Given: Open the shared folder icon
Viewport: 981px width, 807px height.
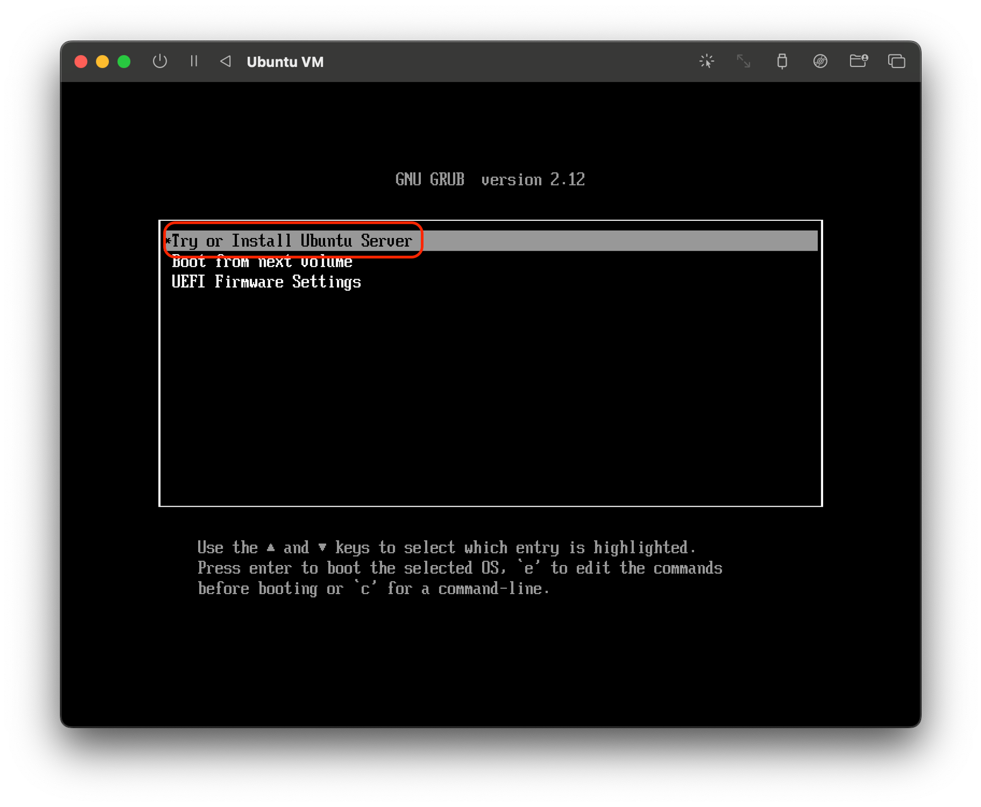Looking at the screenshot, I should [x=858, y=61].
